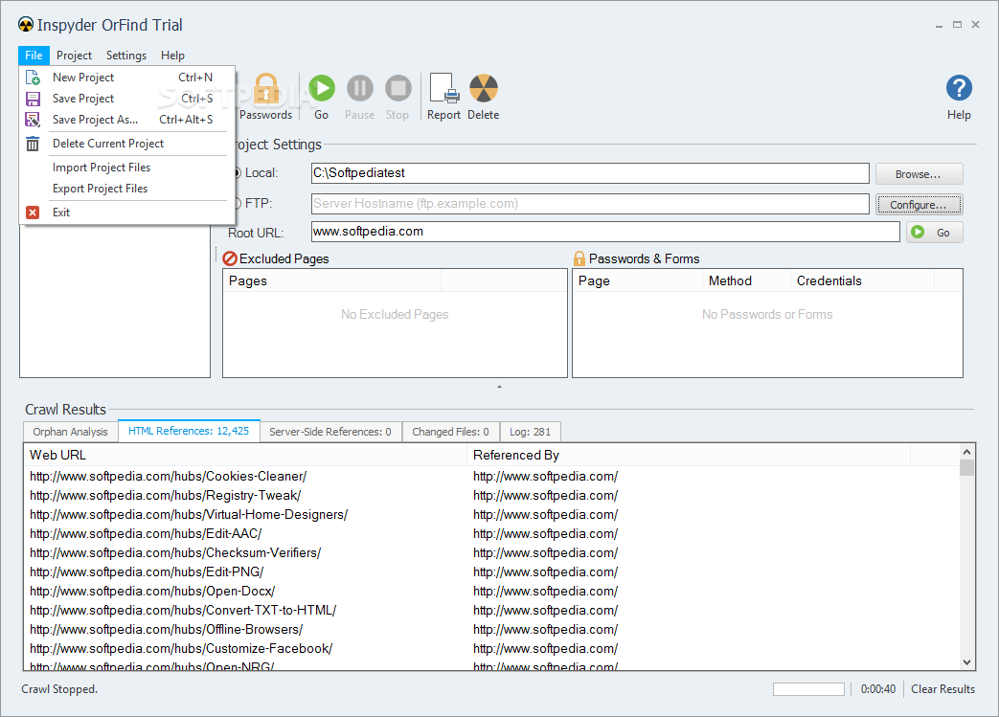Open the Help menu in menu bar
This screenshot has width=999, height=717.
[x=172, y=56]
